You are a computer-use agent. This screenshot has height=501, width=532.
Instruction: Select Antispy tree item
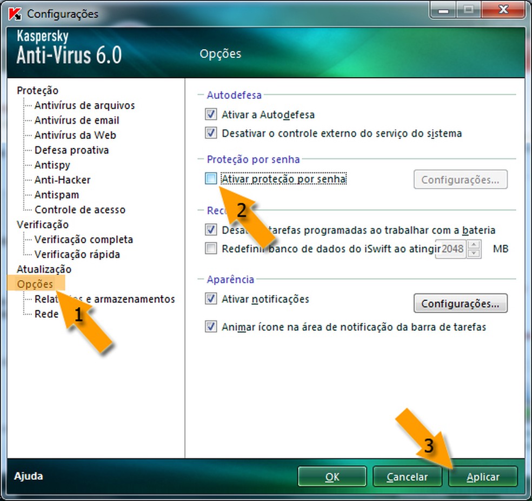pos(52,165)
